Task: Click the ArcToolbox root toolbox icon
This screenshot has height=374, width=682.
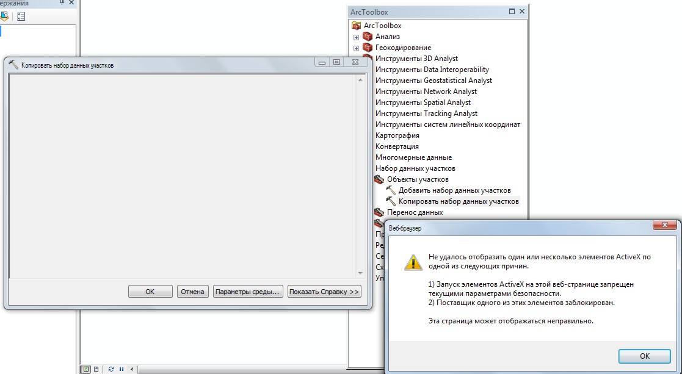Action: click(356, 26)
